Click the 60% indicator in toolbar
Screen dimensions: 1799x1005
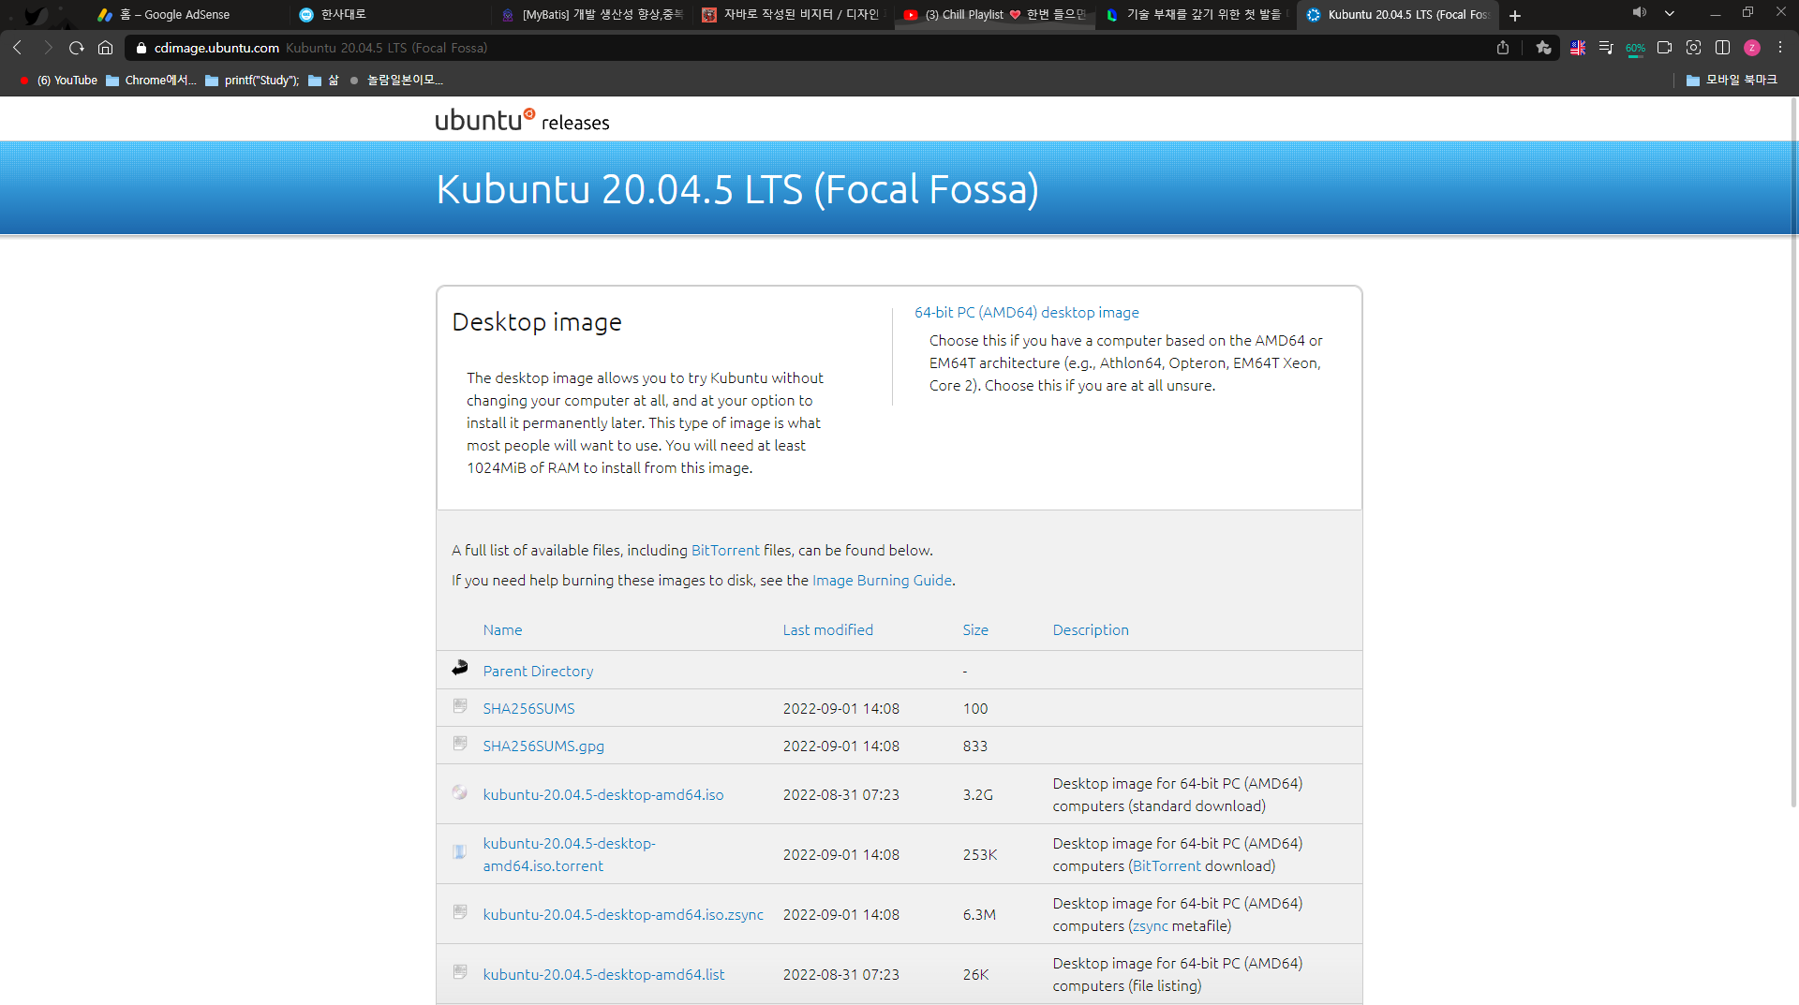[x=1635, y=48]
